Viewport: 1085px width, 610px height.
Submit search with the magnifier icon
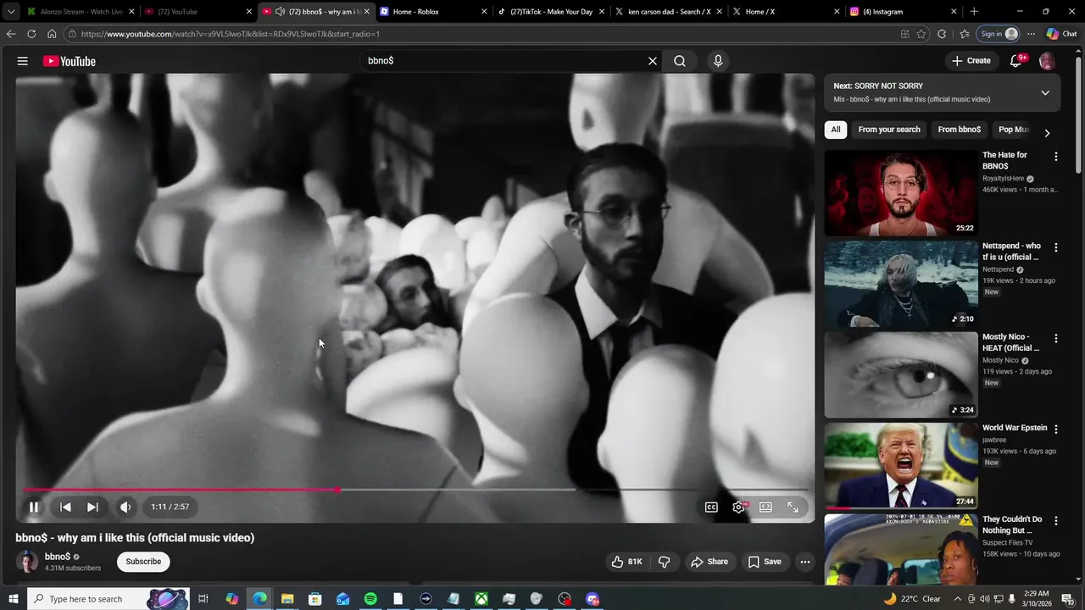(680, 61)
